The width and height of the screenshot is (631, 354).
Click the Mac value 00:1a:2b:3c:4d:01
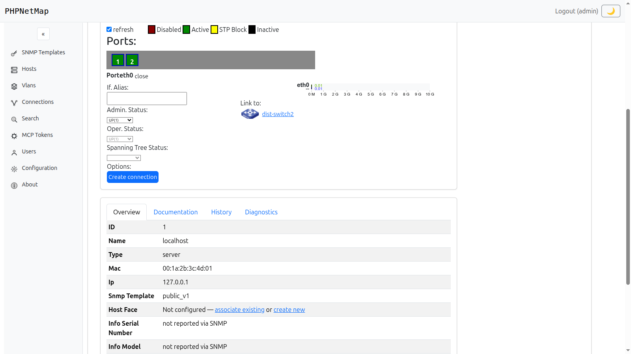[x=187, y=268]
